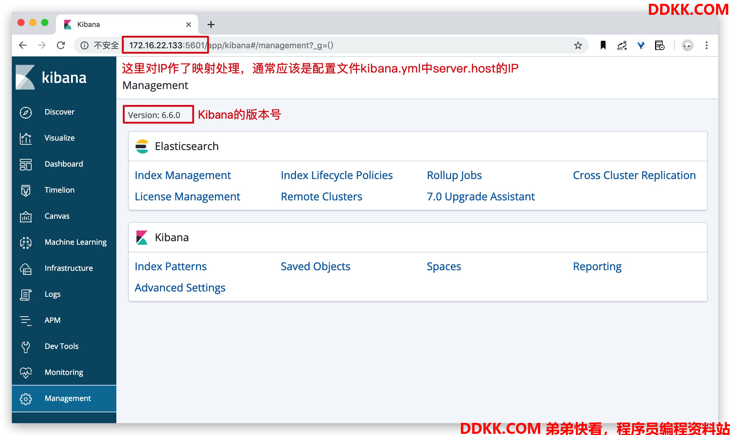The image size is (730, 435).
Task: Open Machine Learning via brain icon
Action: tap(26, 243)
